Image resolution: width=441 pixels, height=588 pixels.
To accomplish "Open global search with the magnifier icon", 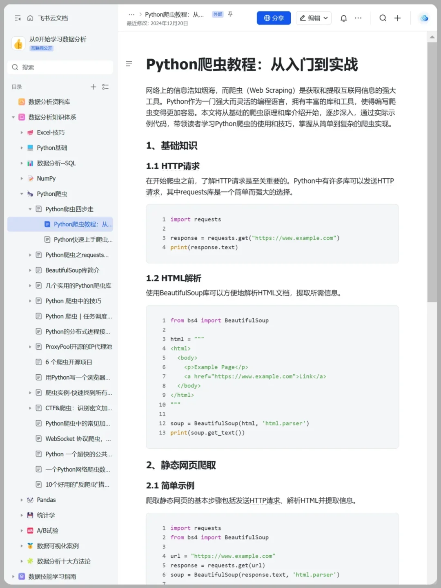I will [x=383, y=18].
